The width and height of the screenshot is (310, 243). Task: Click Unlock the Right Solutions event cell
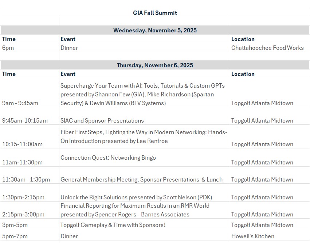click(x=136, y=197)
